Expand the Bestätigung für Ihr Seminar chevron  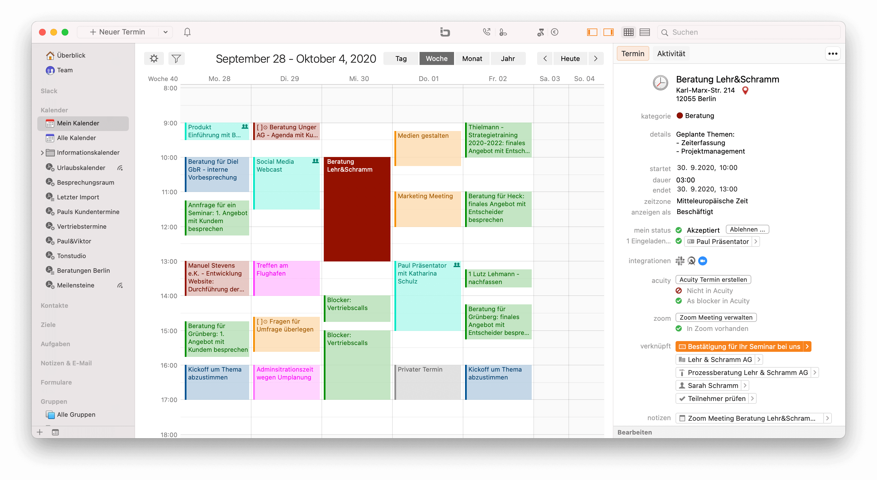pos(807,346)
